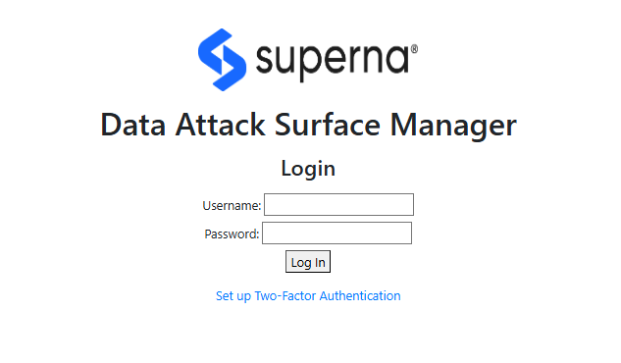The height and width of the screenshot is (363, 621).
Task: Open Set up Two-Factor Authentication link
Action: [308, 296]
